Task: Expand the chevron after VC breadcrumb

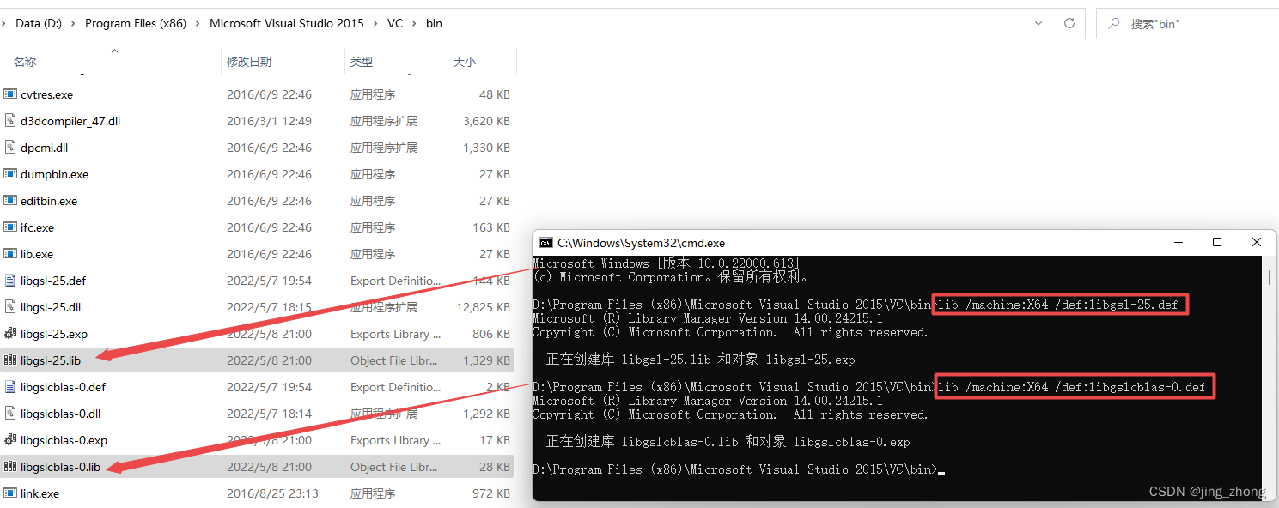Action: tap(414, 24)
